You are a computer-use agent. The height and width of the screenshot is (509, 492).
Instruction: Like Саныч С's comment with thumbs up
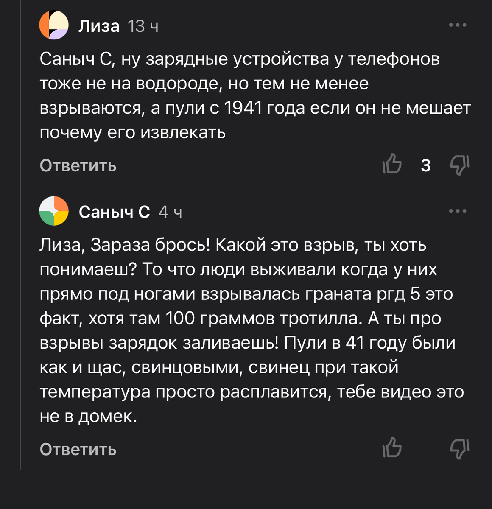393,448
